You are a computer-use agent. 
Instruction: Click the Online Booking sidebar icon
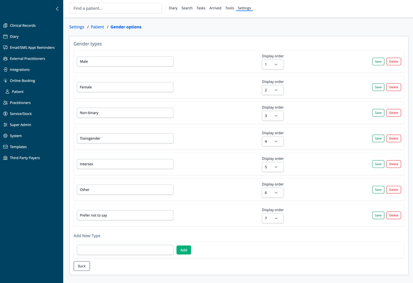pyautogui.click(x=5, y=81)
